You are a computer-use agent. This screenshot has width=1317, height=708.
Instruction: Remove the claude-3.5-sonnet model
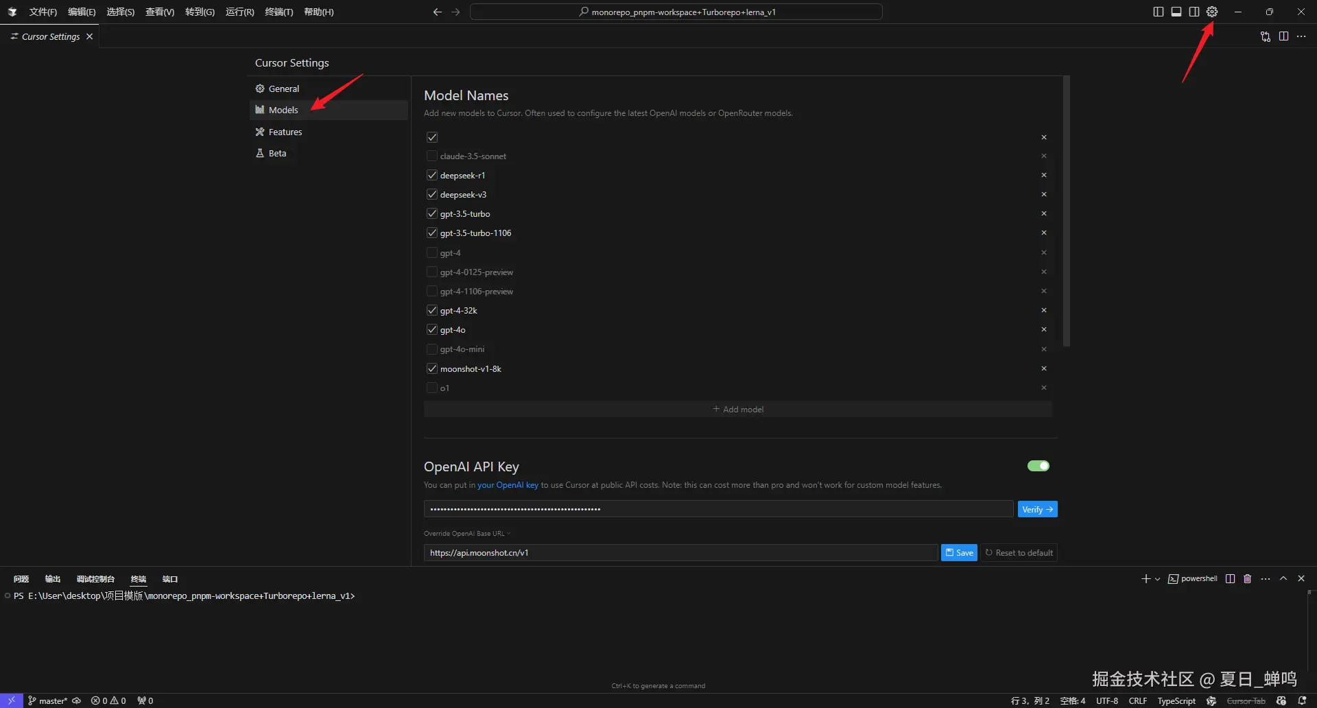[x=1044, y=156]
